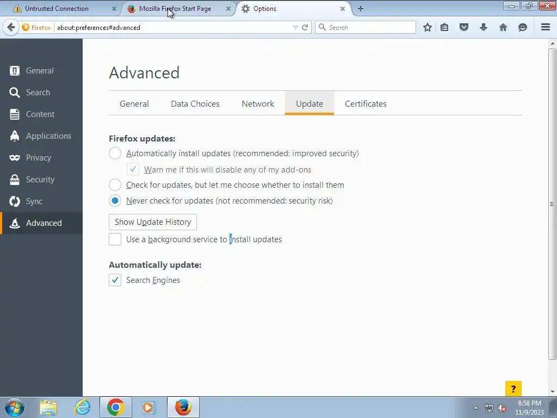Switch to the General advanced sub-tab
The width and height of the screenshot is (557, 418).
(134, 104)
